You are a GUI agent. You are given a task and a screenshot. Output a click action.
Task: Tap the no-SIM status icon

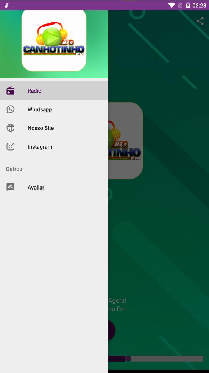point(180,5)
